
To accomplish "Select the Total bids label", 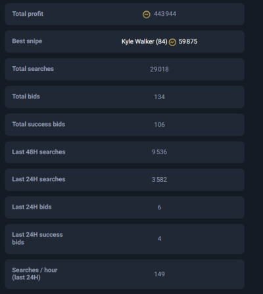I will tap(26, 96).
